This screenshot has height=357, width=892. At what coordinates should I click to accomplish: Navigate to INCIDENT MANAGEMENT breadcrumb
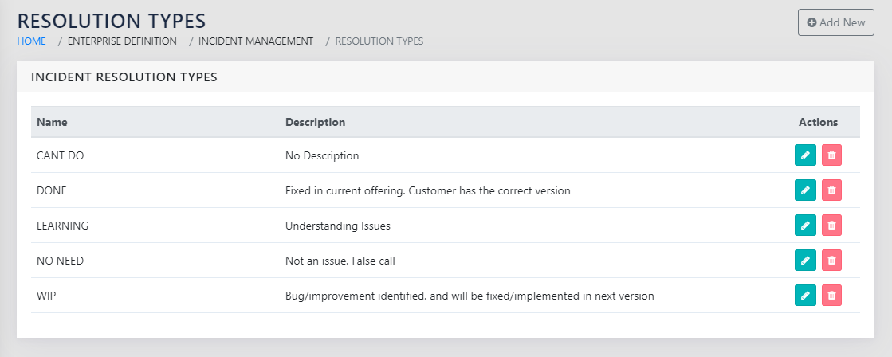pos(256,41)
